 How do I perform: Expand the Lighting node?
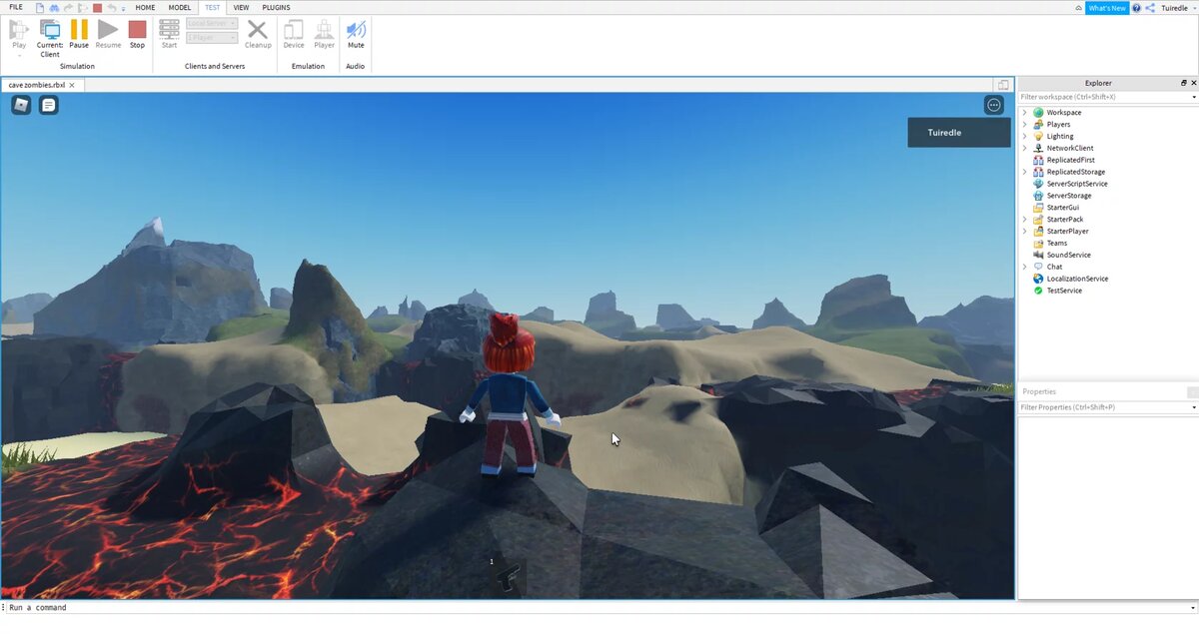1024,136
